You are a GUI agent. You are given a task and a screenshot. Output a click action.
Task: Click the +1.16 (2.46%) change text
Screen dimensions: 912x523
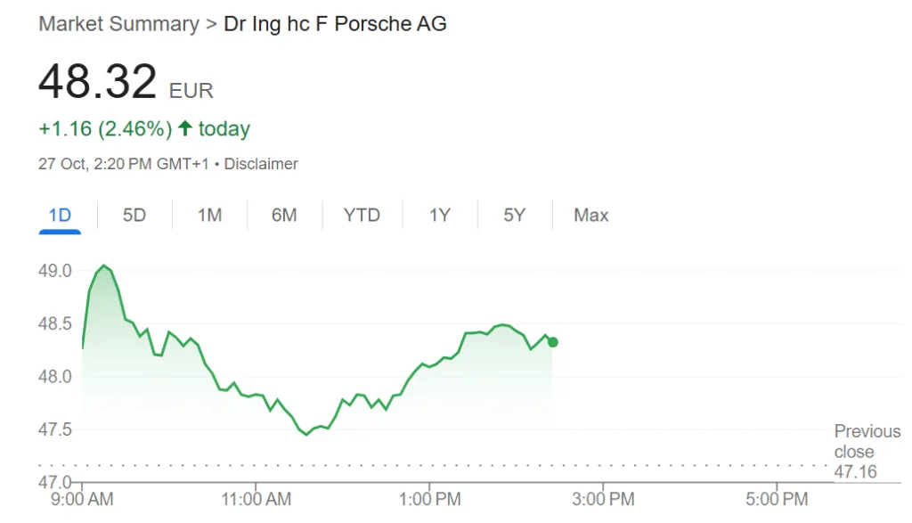pyautogui.click(x=105, y=129)
